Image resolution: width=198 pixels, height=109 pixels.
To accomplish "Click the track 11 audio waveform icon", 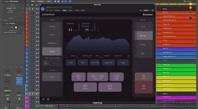I will tap(32, 49).
